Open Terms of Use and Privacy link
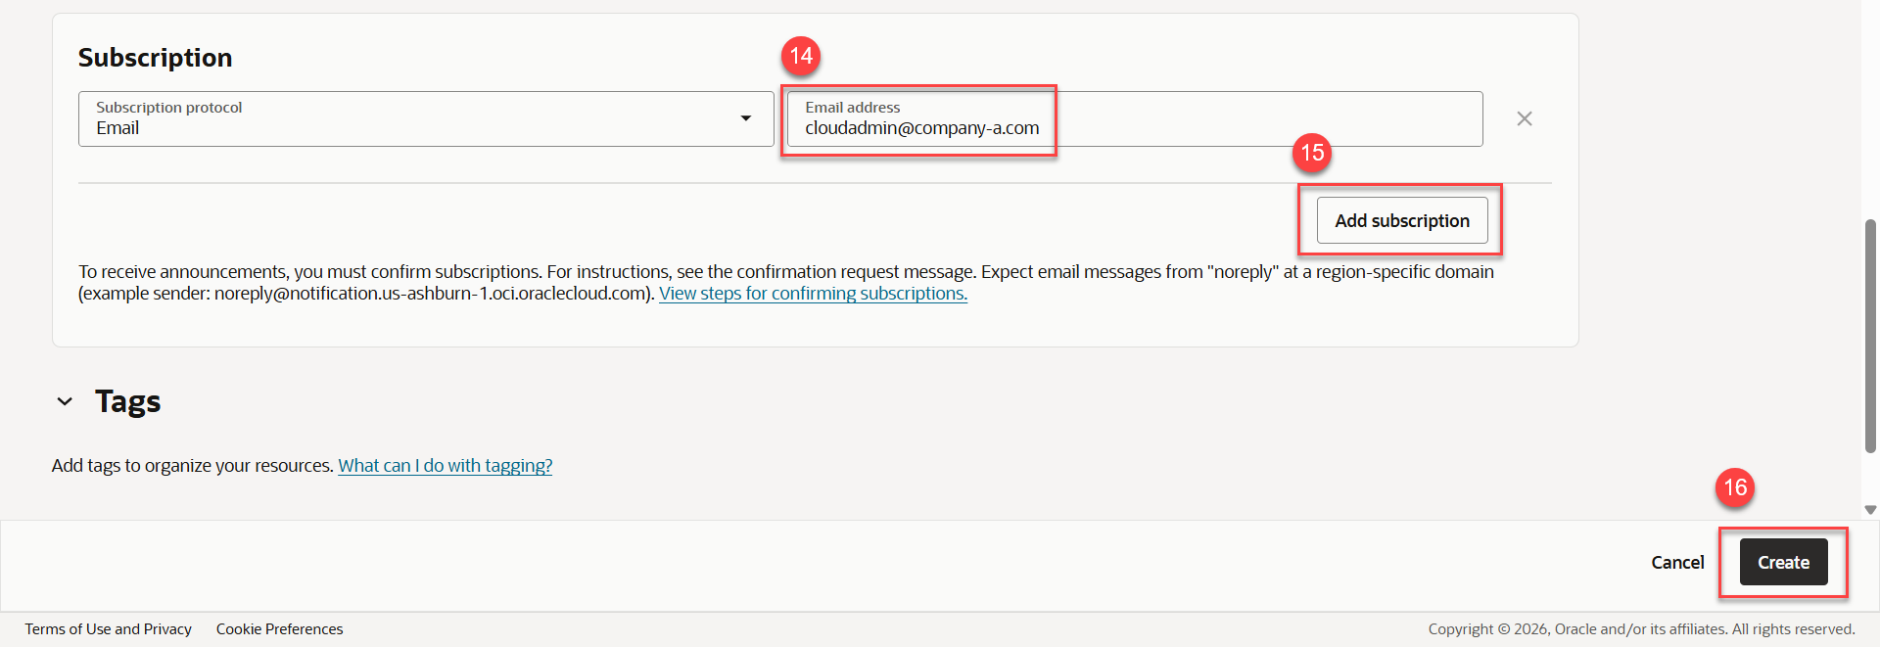1880x647 pixels. pyautogui.click(x=108, y=629)
